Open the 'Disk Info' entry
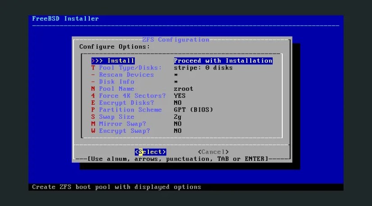The height and width of the screenshot is (206, 372). click(113, 82)
